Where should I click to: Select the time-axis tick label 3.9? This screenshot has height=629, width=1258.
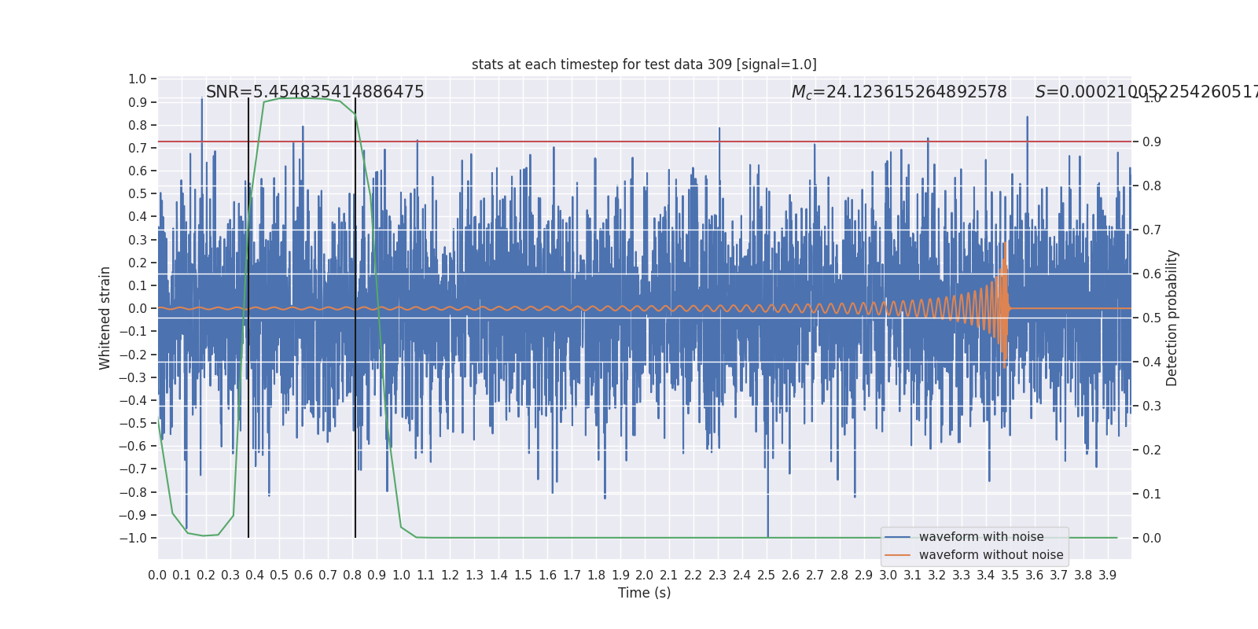1108,576
